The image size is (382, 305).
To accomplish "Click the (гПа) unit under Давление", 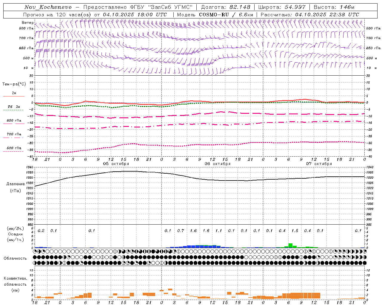I will 16,191.
